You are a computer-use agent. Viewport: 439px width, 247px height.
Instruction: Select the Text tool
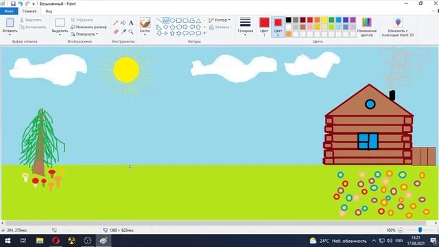[x=131, y=23]
